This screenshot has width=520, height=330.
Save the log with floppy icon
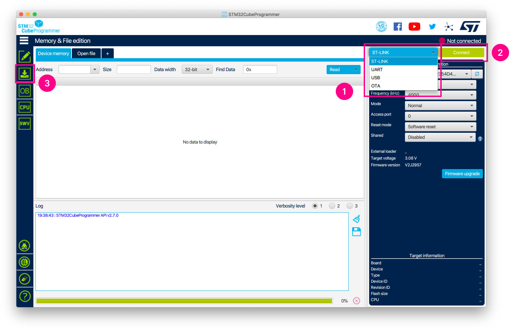click(x=357, y=232)
